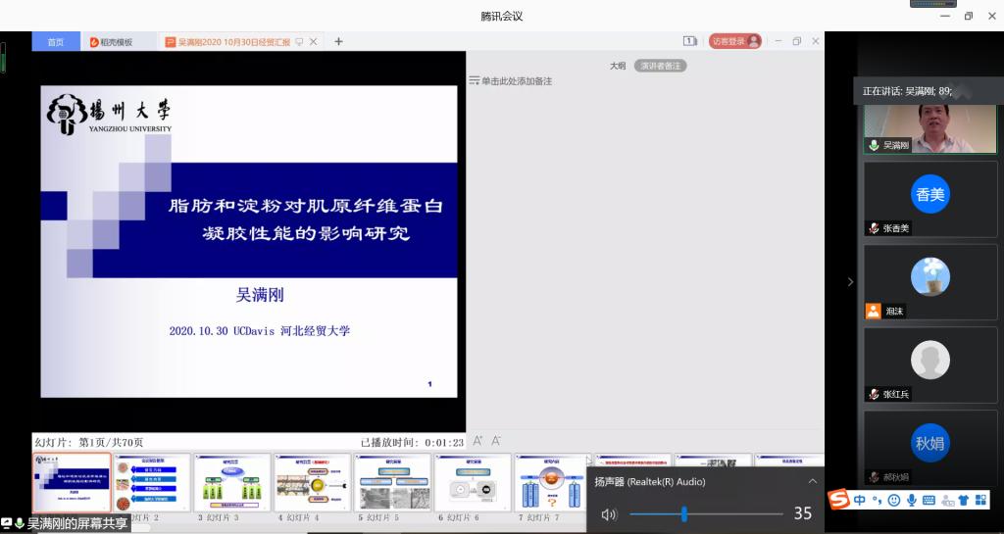The image size is (1004, 534).
Task: Click the Sogou voice input microphone
Action: pyautogui.click(x=911, y=501)
